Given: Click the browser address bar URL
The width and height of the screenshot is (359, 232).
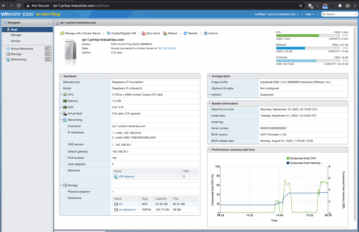Looking at the screenshot, I should 81,6.
